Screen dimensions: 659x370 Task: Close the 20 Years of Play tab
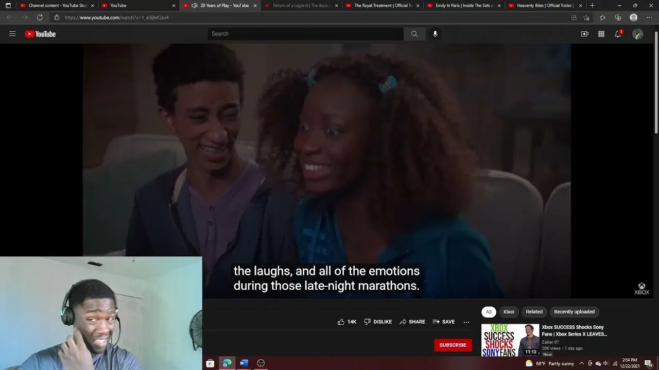click(255, 6)
